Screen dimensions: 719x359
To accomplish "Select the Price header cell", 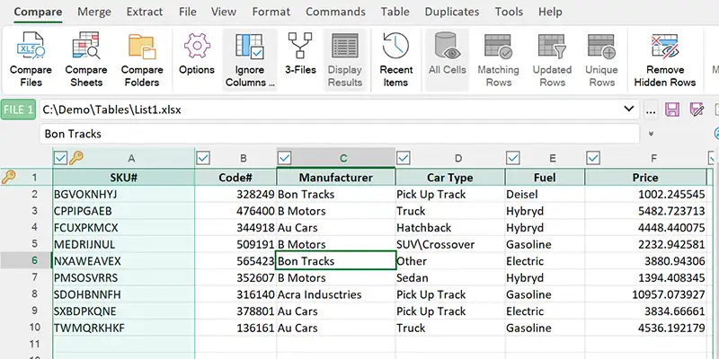I will (x=645, y=177).
